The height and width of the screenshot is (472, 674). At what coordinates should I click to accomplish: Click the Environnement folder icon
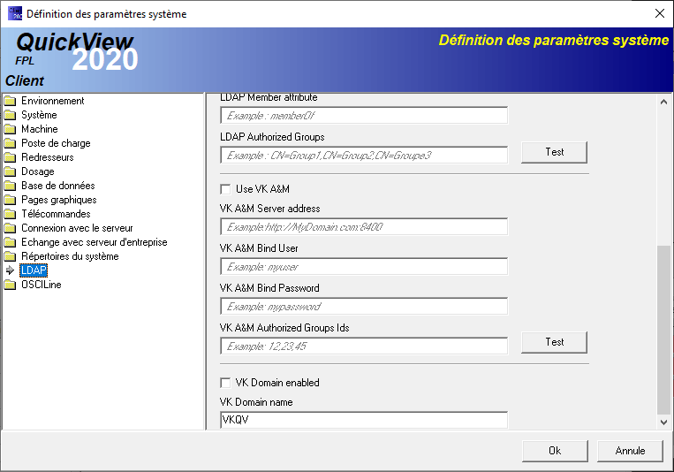pos(10,101)
